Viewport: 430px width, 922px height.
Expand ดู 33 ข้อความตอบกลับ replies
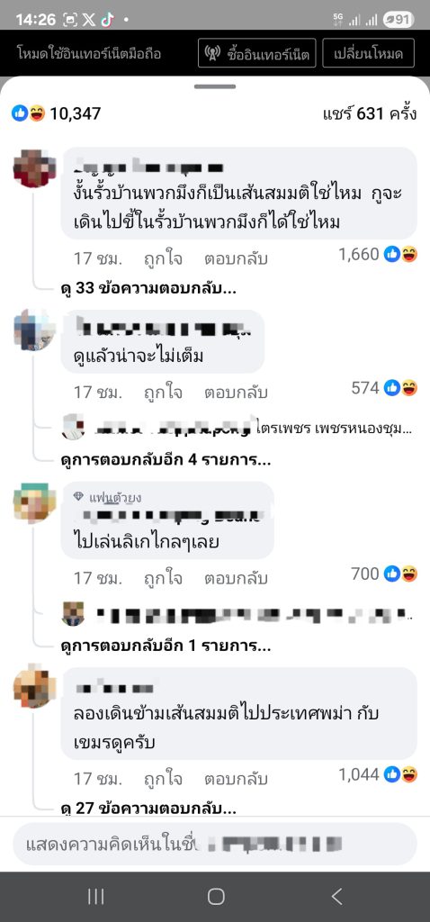tap(148, 289)
